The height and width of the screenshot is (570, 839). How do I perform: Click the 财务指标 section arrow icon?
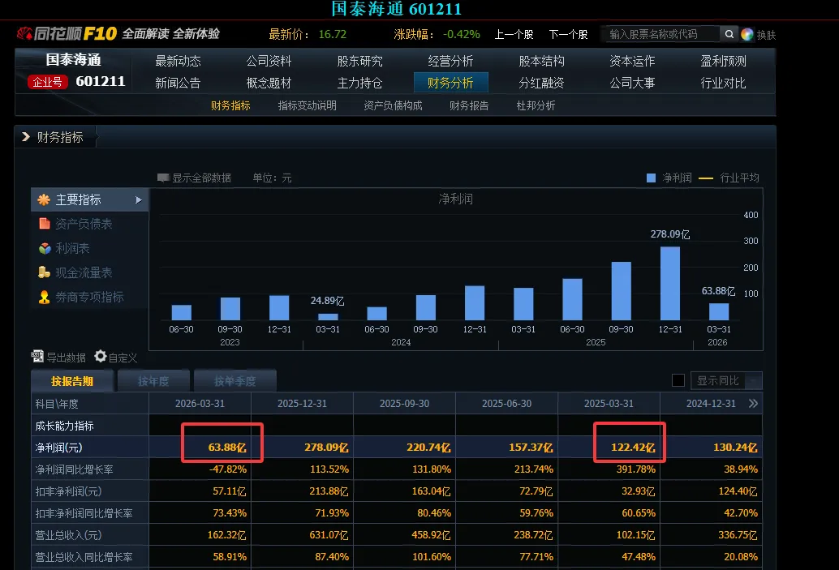coord(26,137)
